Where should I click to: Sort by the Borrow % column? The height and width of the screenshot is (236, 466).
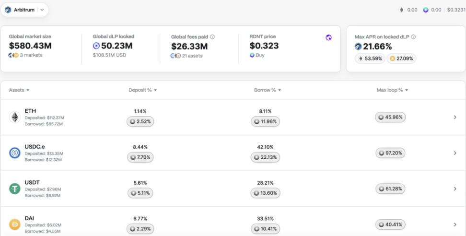tap(268, 90)
